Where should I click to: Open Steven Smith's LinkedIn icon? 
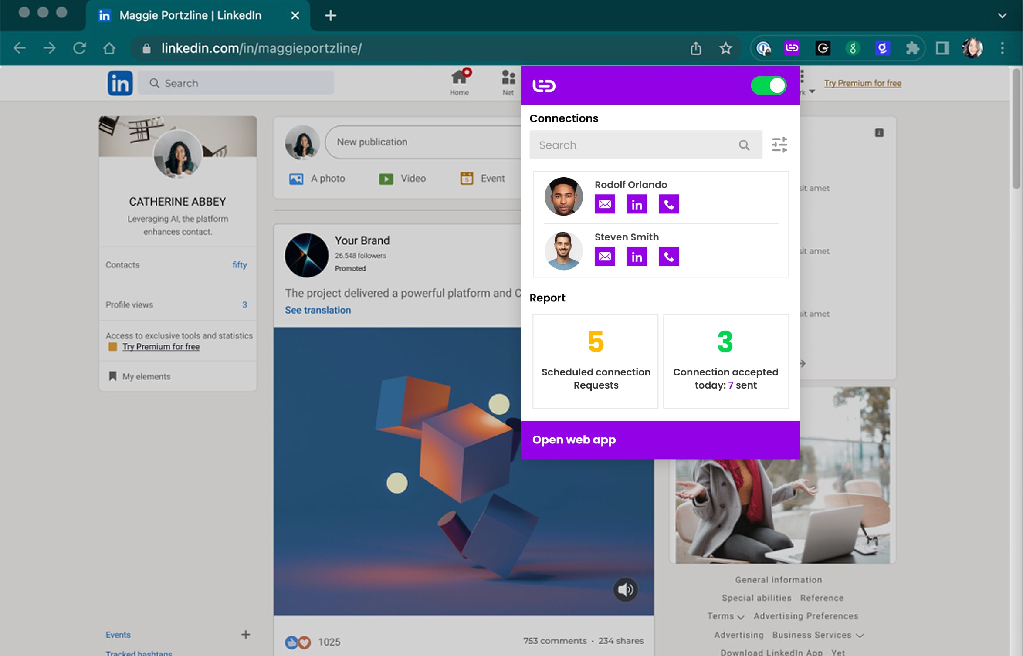[x=637, y=257]
